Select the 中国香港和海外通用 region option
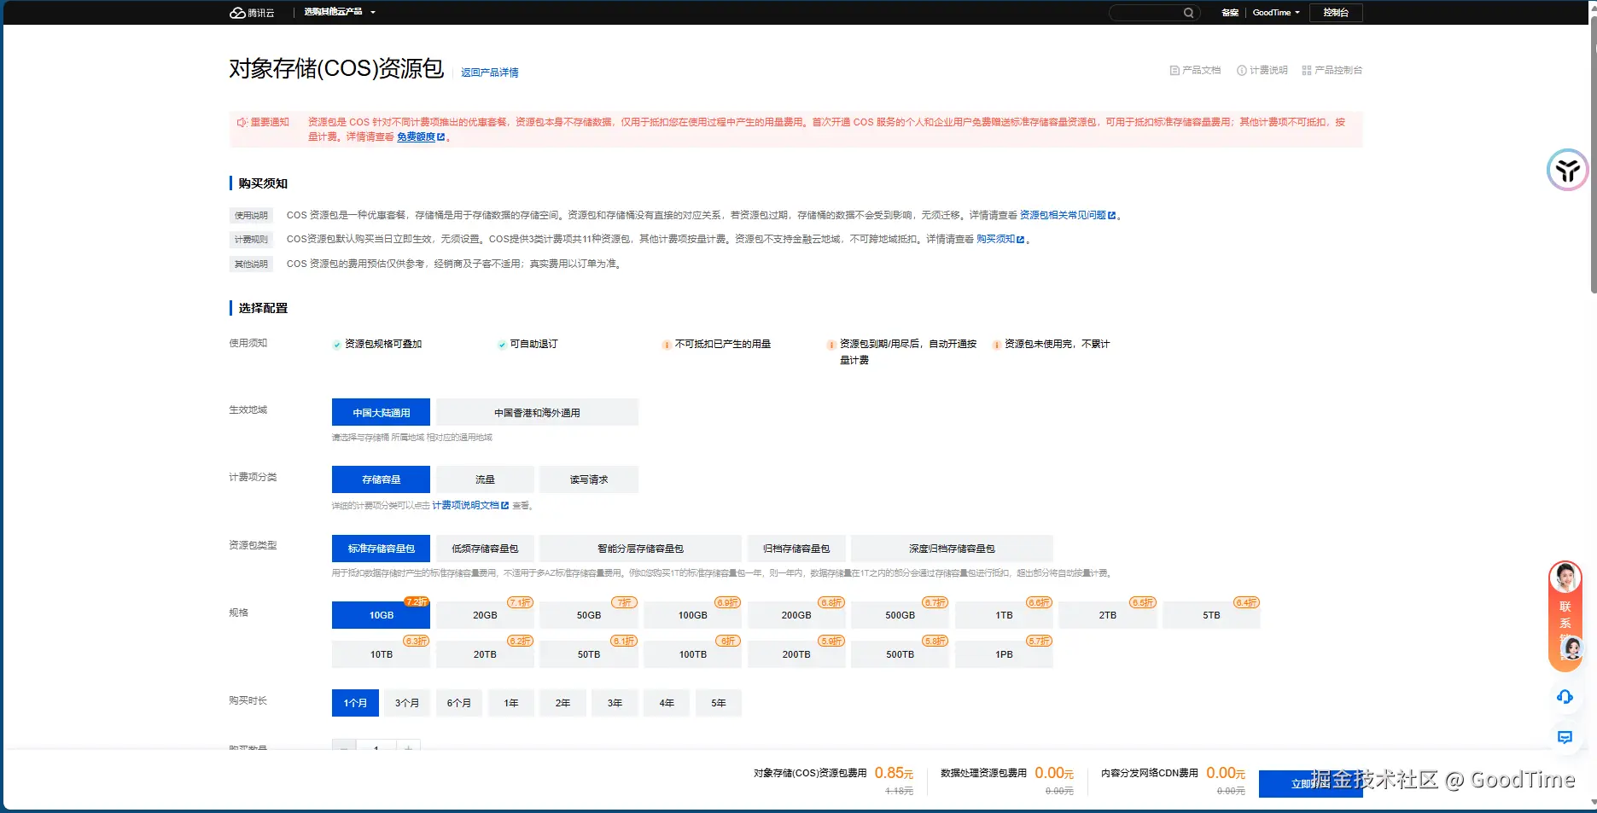 (537, 413)
